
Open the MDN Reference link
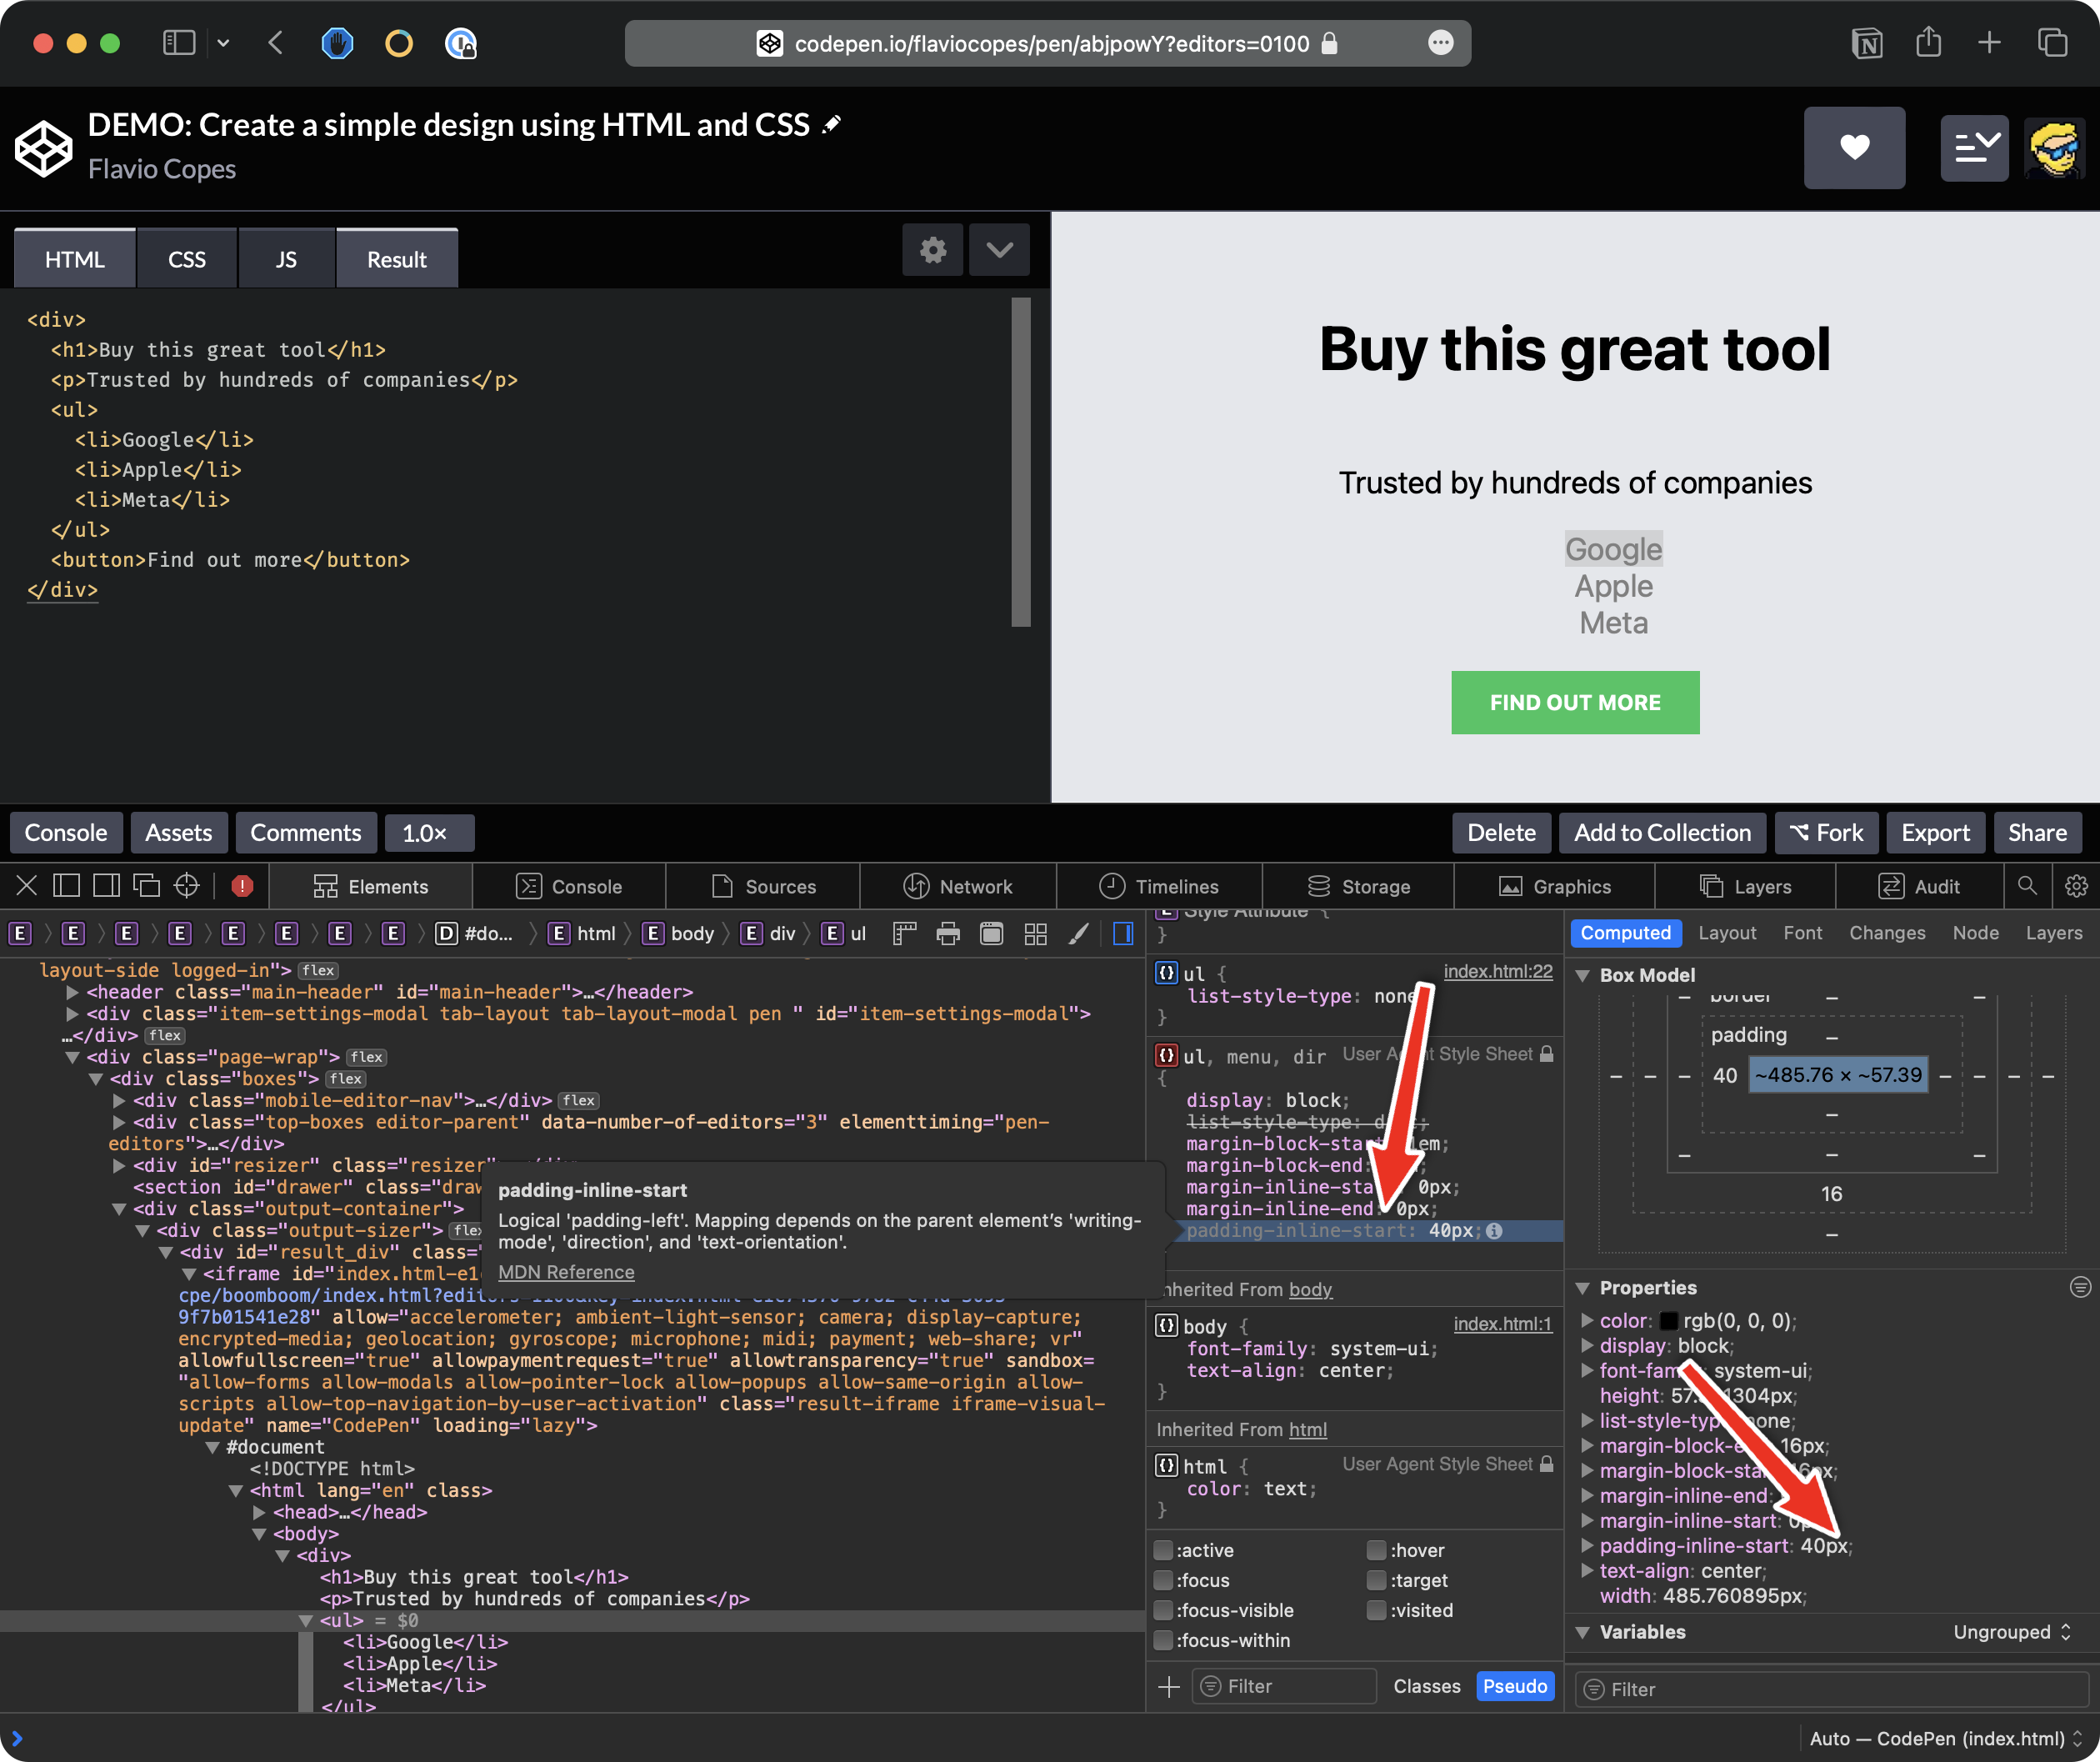tap(566, 1272)
